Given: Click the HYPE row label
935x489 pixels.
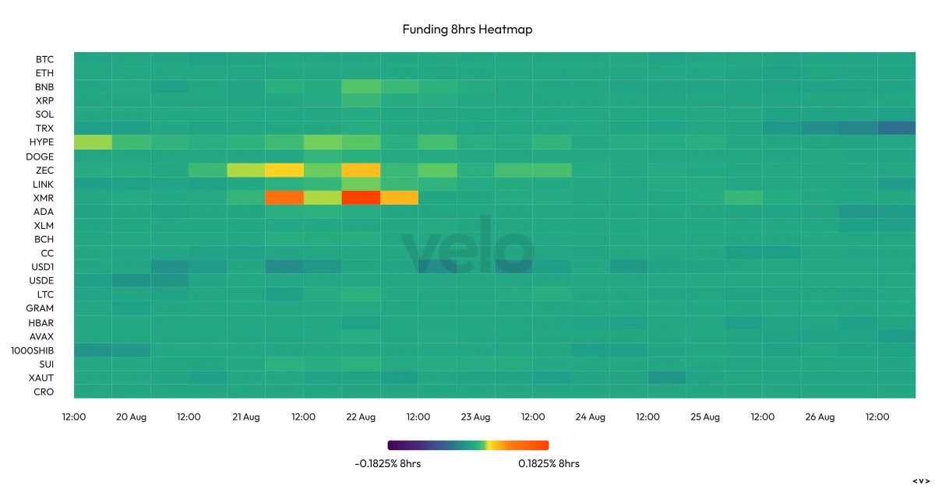Looking at the screenshot, I should point(41,142).
